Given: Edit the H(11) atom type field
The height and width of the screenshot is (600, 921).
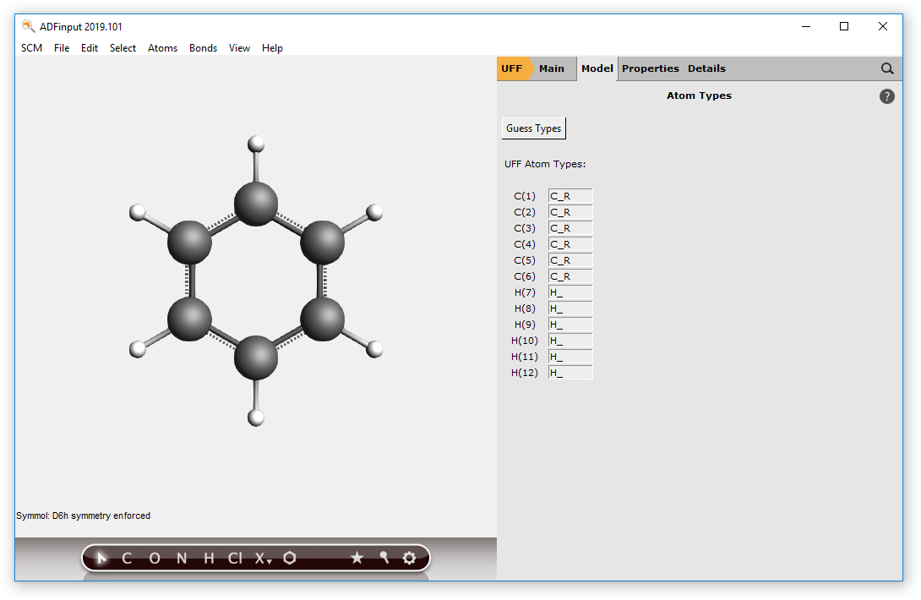Looking at the screenshot, I should pyautogui.click(x=570, y=357).
